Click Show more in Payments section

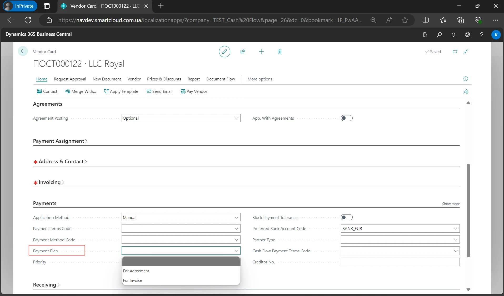[451, 204]
